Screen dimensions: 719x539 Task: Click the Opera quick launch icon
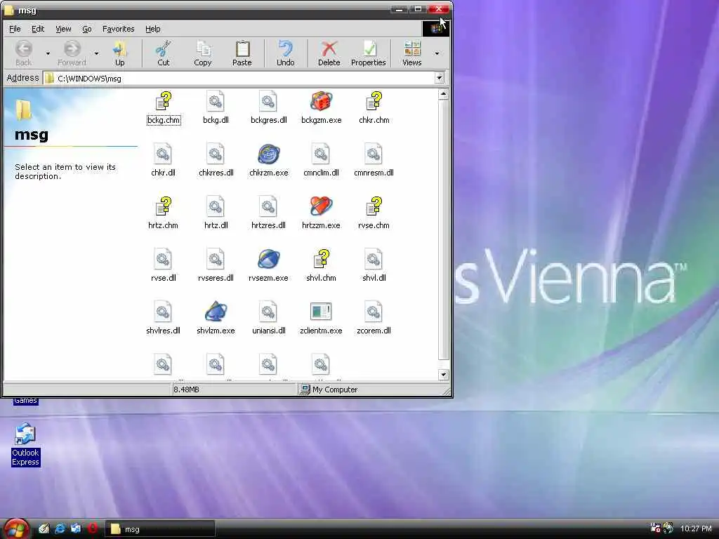click(x=92, y=528)
